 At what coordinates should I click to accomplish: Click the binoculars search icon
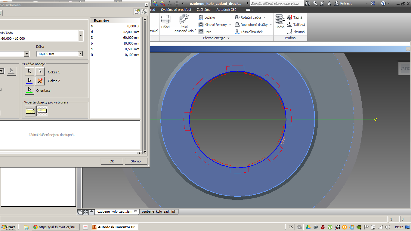(308, 3)
